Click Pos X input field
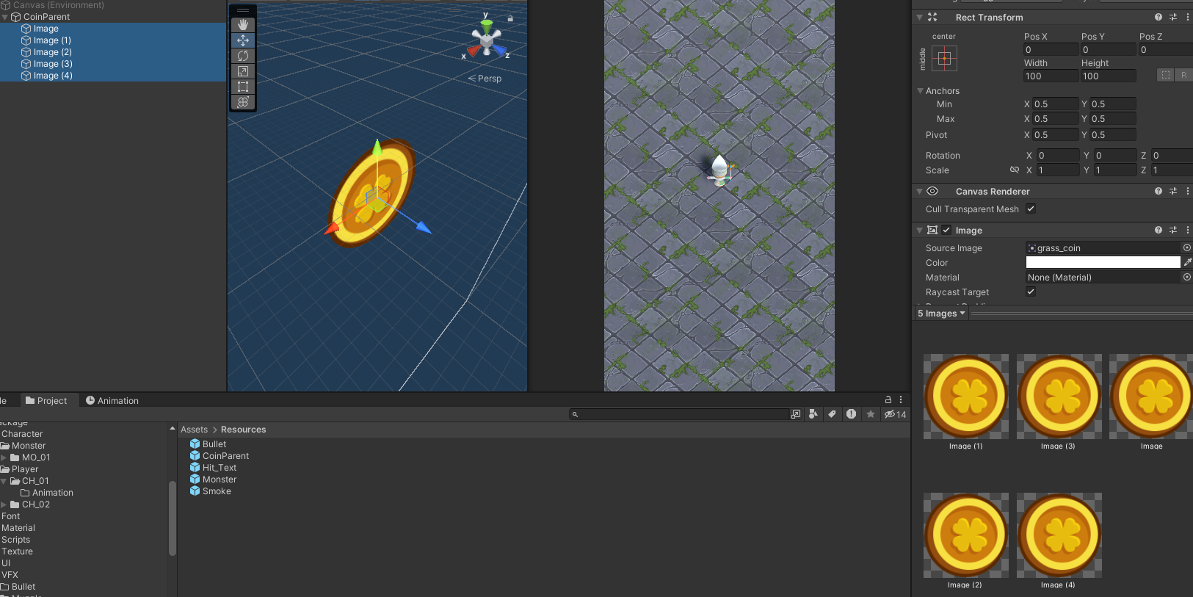This screenshot has height=597, width=1193. (1051, 50)
